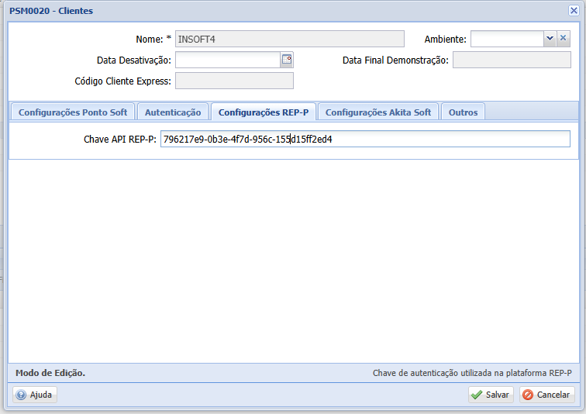This screenshot has width=586, height=414.
Task: Click the Ambiente combo box text area
Action: pos(507,39)
